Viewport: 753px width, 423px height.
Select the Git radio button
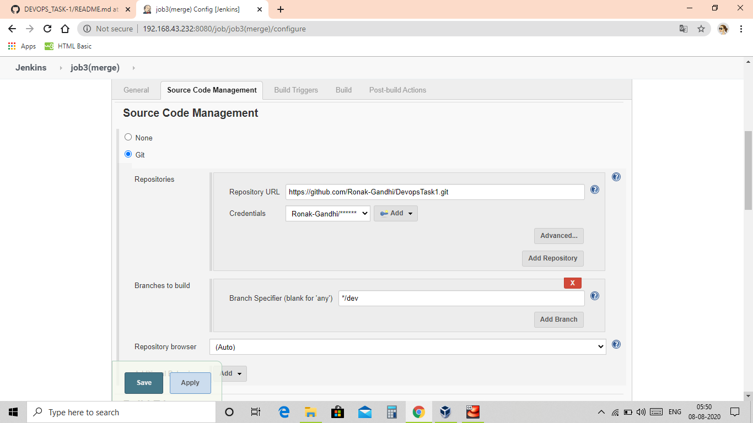coord(128,154)
